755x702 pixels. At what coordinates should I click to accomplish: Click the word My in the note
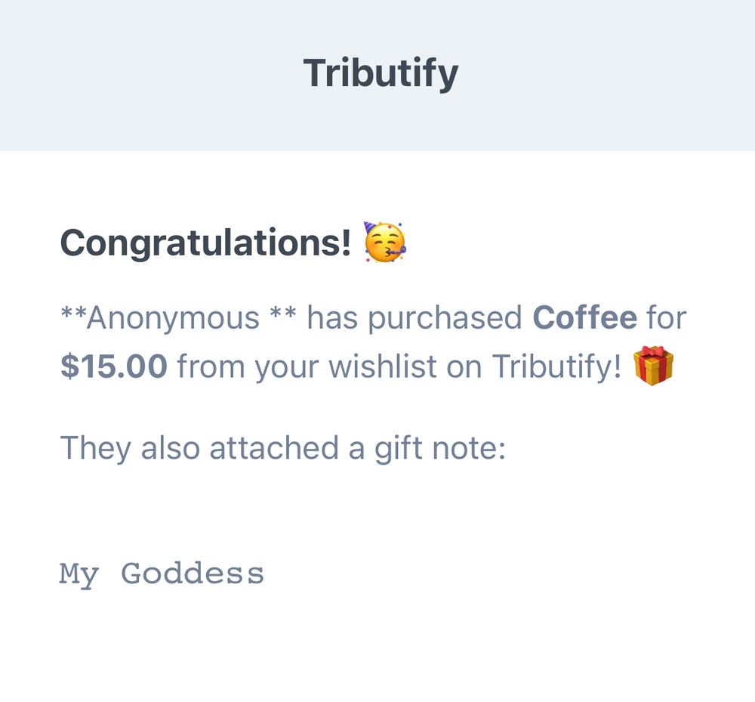coord(79,575)
